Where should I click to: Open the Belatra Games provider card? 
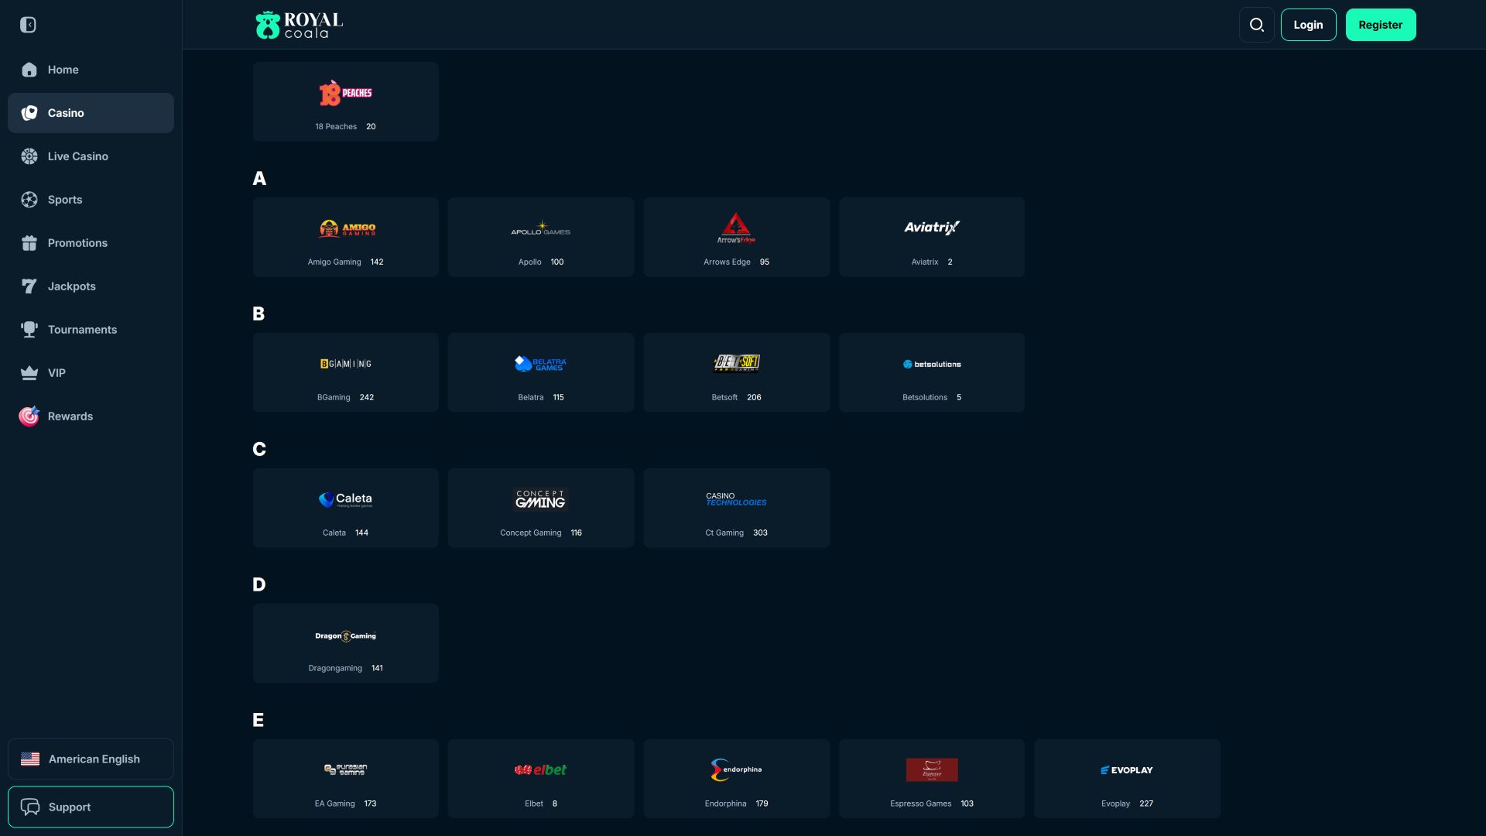541,372
